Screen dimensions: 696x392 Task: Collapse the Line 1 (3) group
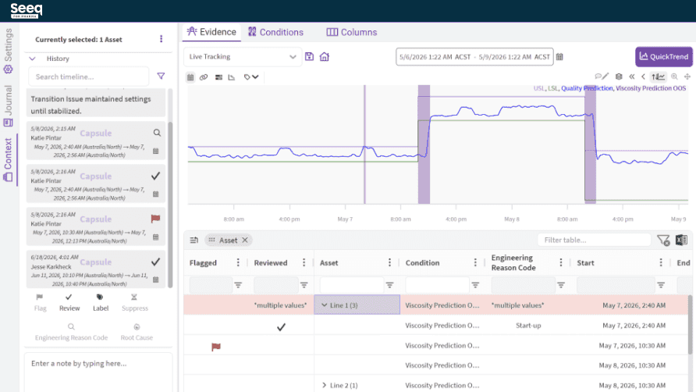click(325, 305)
